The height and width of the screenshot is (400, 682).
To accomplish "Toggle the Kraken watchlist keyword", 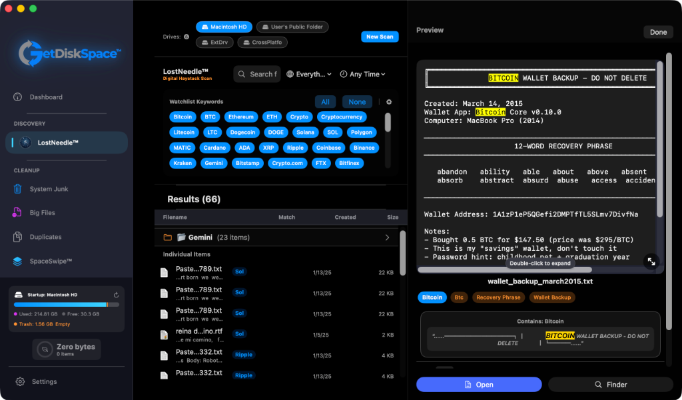I will (182, 163).
